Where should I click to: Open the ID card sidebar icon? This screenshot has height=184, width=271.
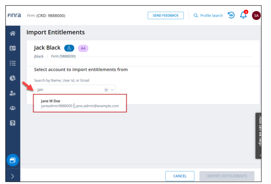13,48
